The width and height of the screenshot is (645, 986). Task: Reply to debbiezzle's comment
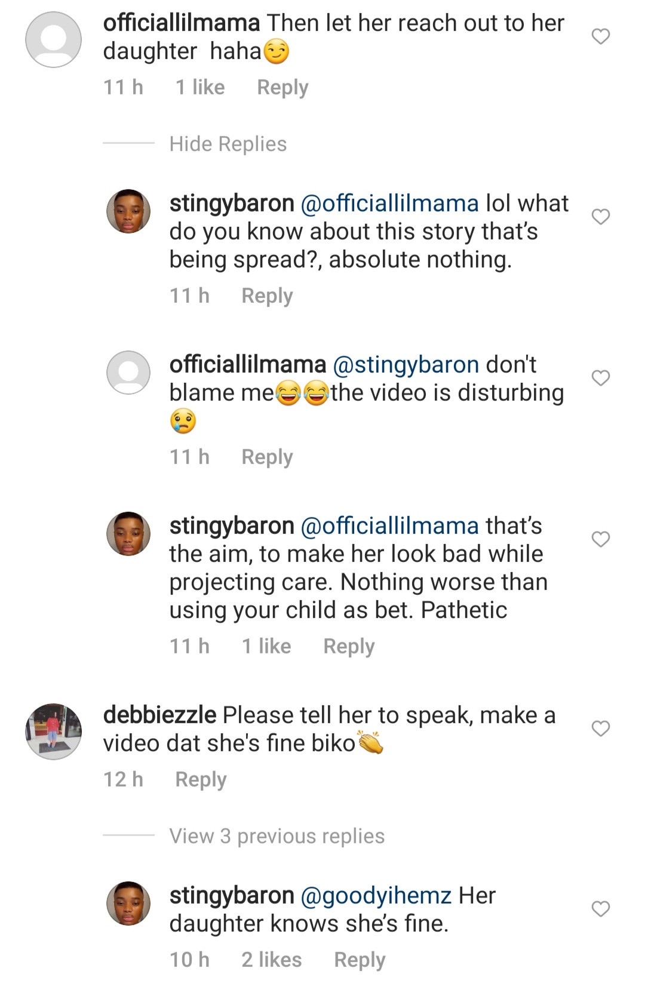click(201, 779)
